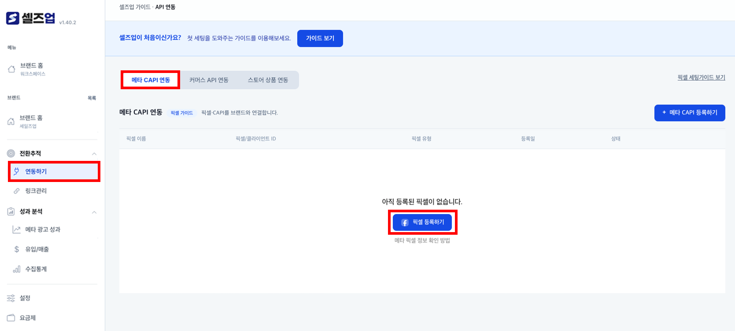Click the chain link icon for 링크관리
This screenshot has height=331, width=735.
(16, 191)
